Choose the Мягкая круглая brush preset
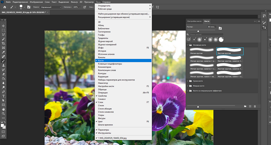The height and width of the screenshot is (145, 271). pos(202,51)
